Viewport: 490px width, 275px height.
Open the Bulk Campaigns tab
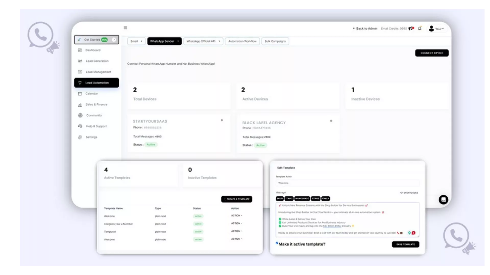click(275, 41)
